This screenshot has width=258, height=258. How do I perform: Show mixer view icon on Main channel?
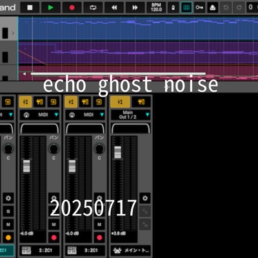tap(120, 102)
